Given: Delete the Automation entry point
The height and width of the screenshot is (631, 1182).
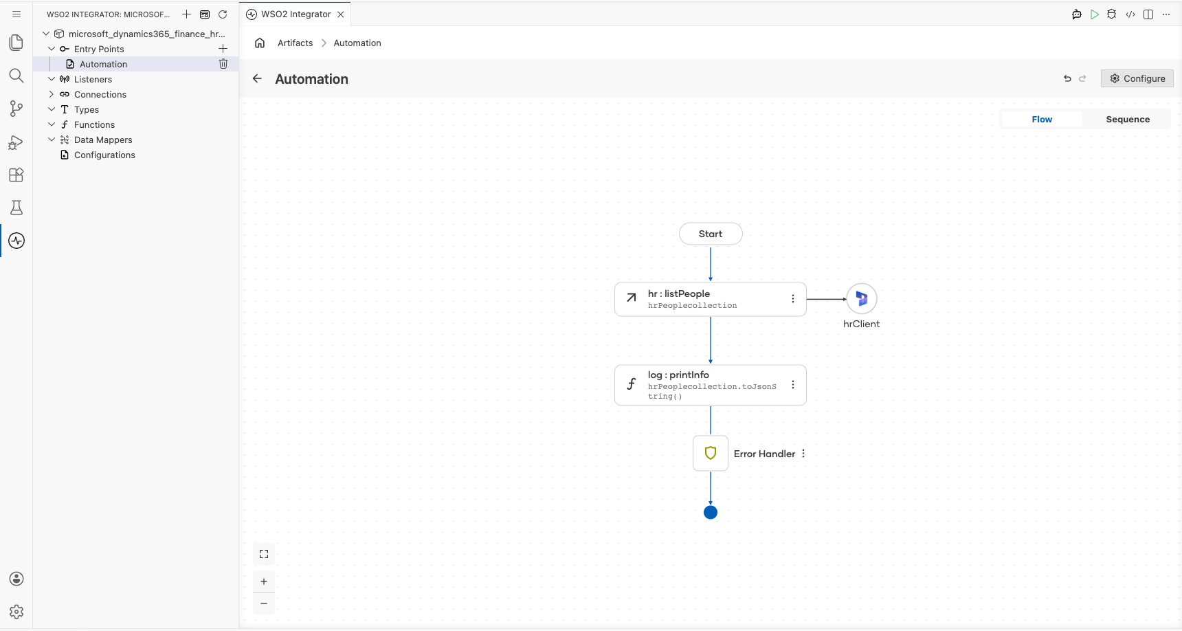Looking at the screenshot, I should pyautogui.click(x=223, y=64).
